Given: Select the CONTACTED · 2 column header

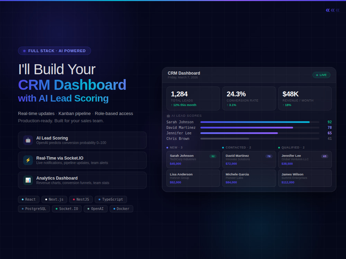Looking at the screenshot, I should pos(237,147).
